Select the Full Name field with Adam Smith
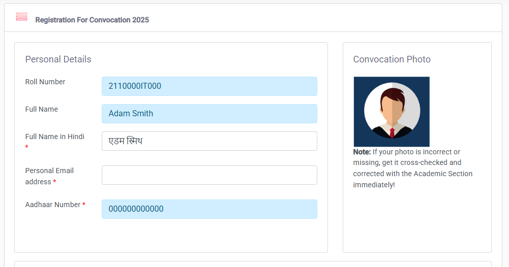Image resolution: width=509 pixels, height=267 pixels. point(209,114)
